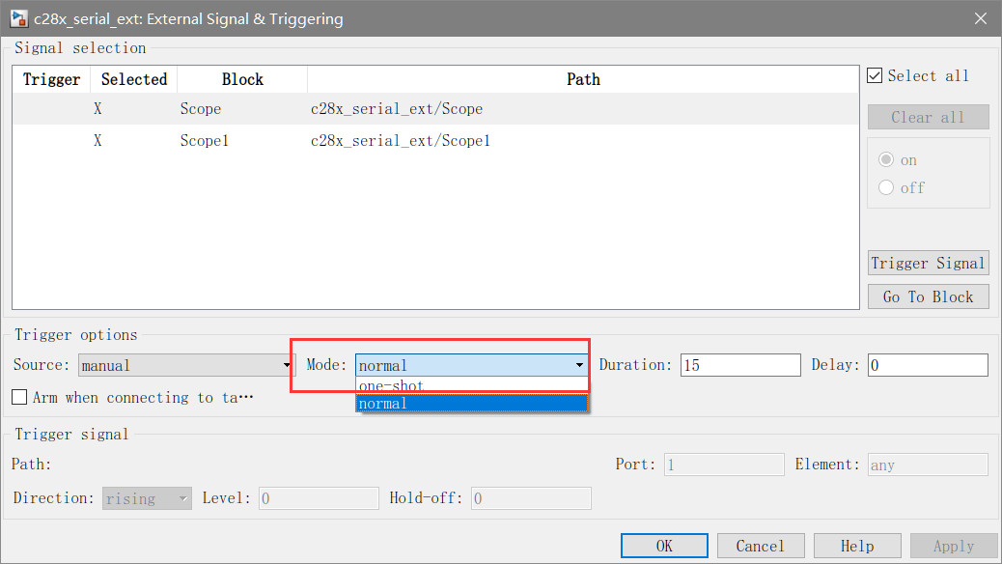
Task: Click the path c28x_serial_ext/Scope
Action: tap(397, 109)
